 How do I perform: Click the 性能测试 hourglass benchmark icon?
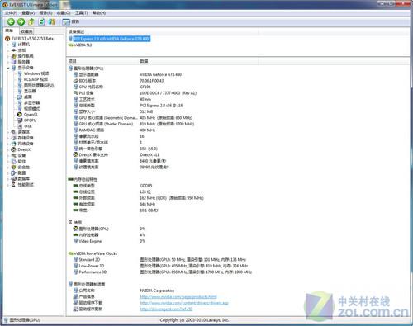click(x=13, y=185)
